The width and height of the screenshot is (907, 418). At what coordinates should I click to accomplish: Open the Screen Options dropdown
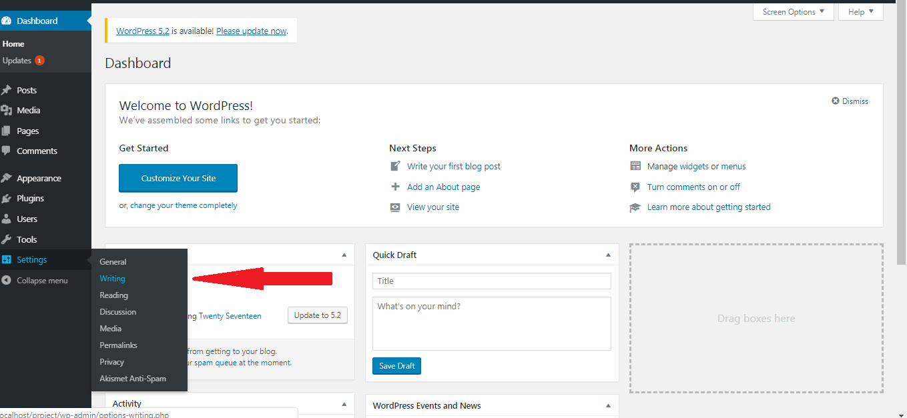(794, 12)
